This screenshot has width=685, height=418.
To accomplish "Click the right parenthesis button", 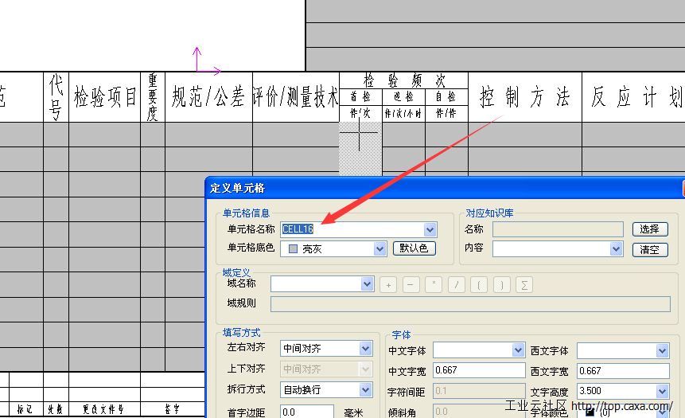I will click(x=501, y=285).
